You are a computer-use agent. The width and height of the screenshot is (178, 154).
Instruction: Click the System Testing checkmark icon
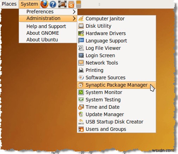(x=81, y=100)
